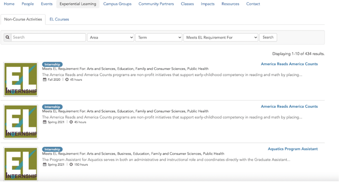Open Aquatics Program Assistant link

tap(293, 149)
